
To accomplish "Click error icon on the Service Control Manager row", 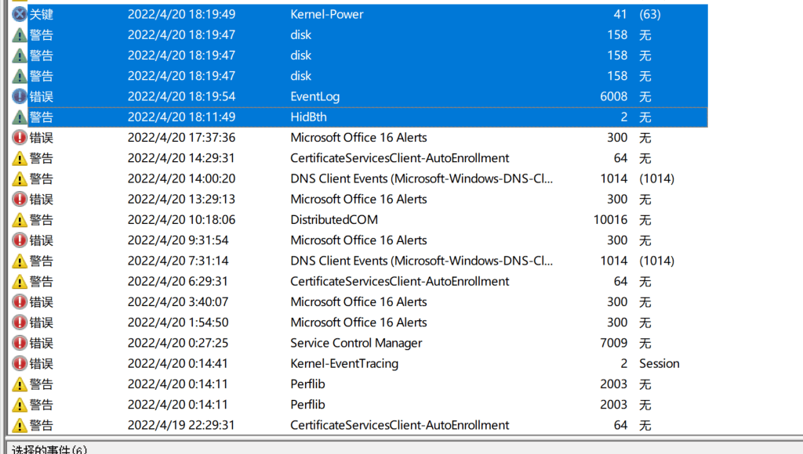I will tap(20, 343).
